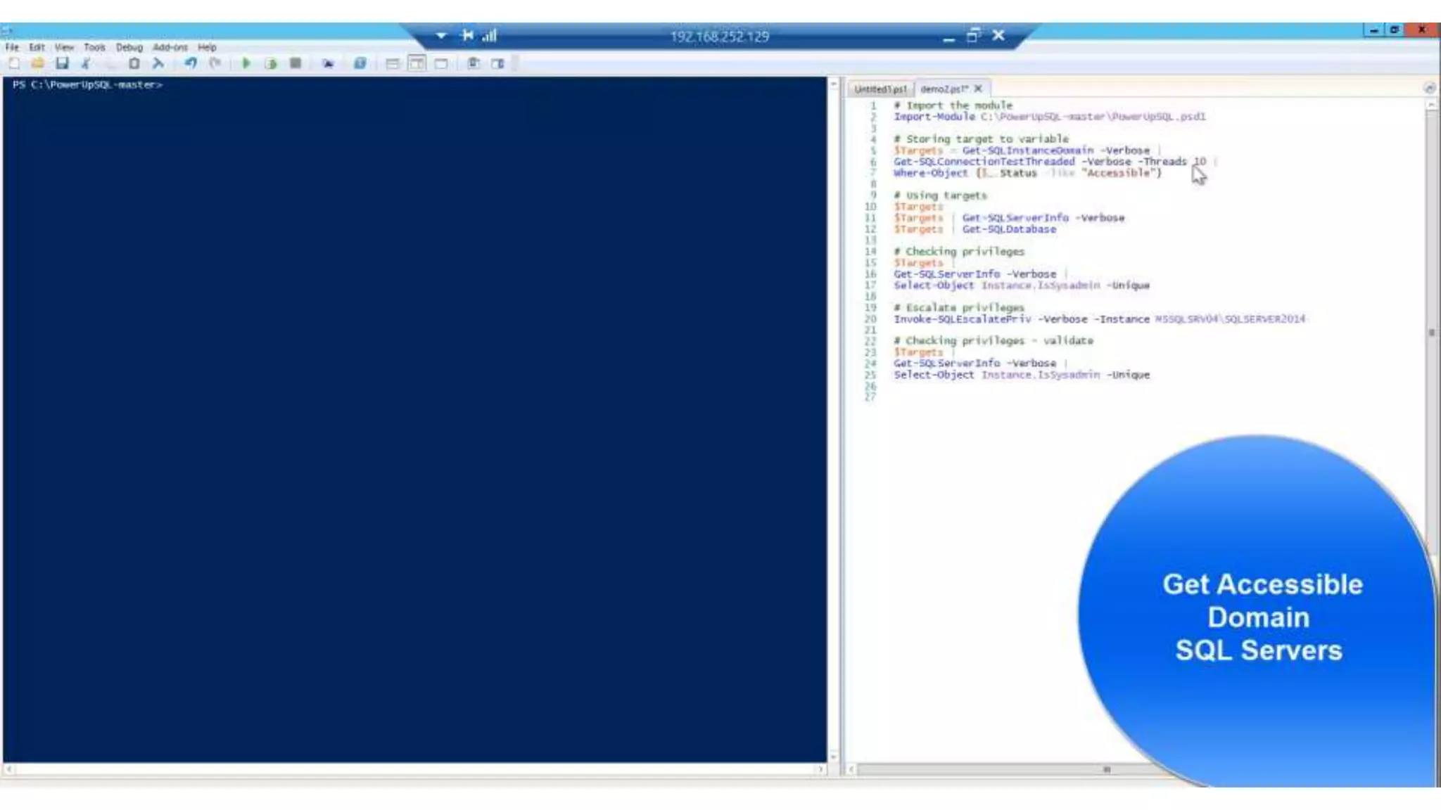Switch to the Untitled1.ps1 tab
1441x810 pixels.
coord(880,89)
